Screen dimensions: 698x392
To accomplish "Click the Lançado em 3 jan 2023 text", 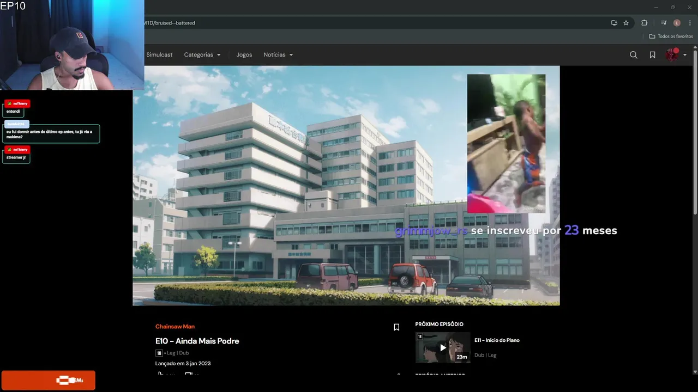I will [183, 363].
